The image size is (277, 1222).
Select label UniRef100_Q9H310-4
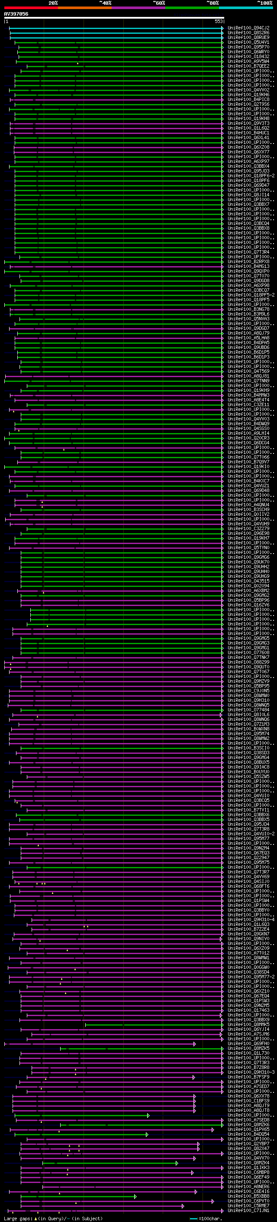(251, 919)
